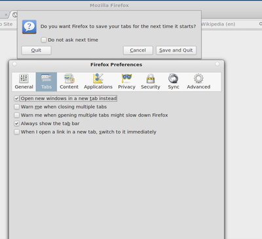Click the save tabs question text
The image size is (262, 239).
click(x=118, y=26)
